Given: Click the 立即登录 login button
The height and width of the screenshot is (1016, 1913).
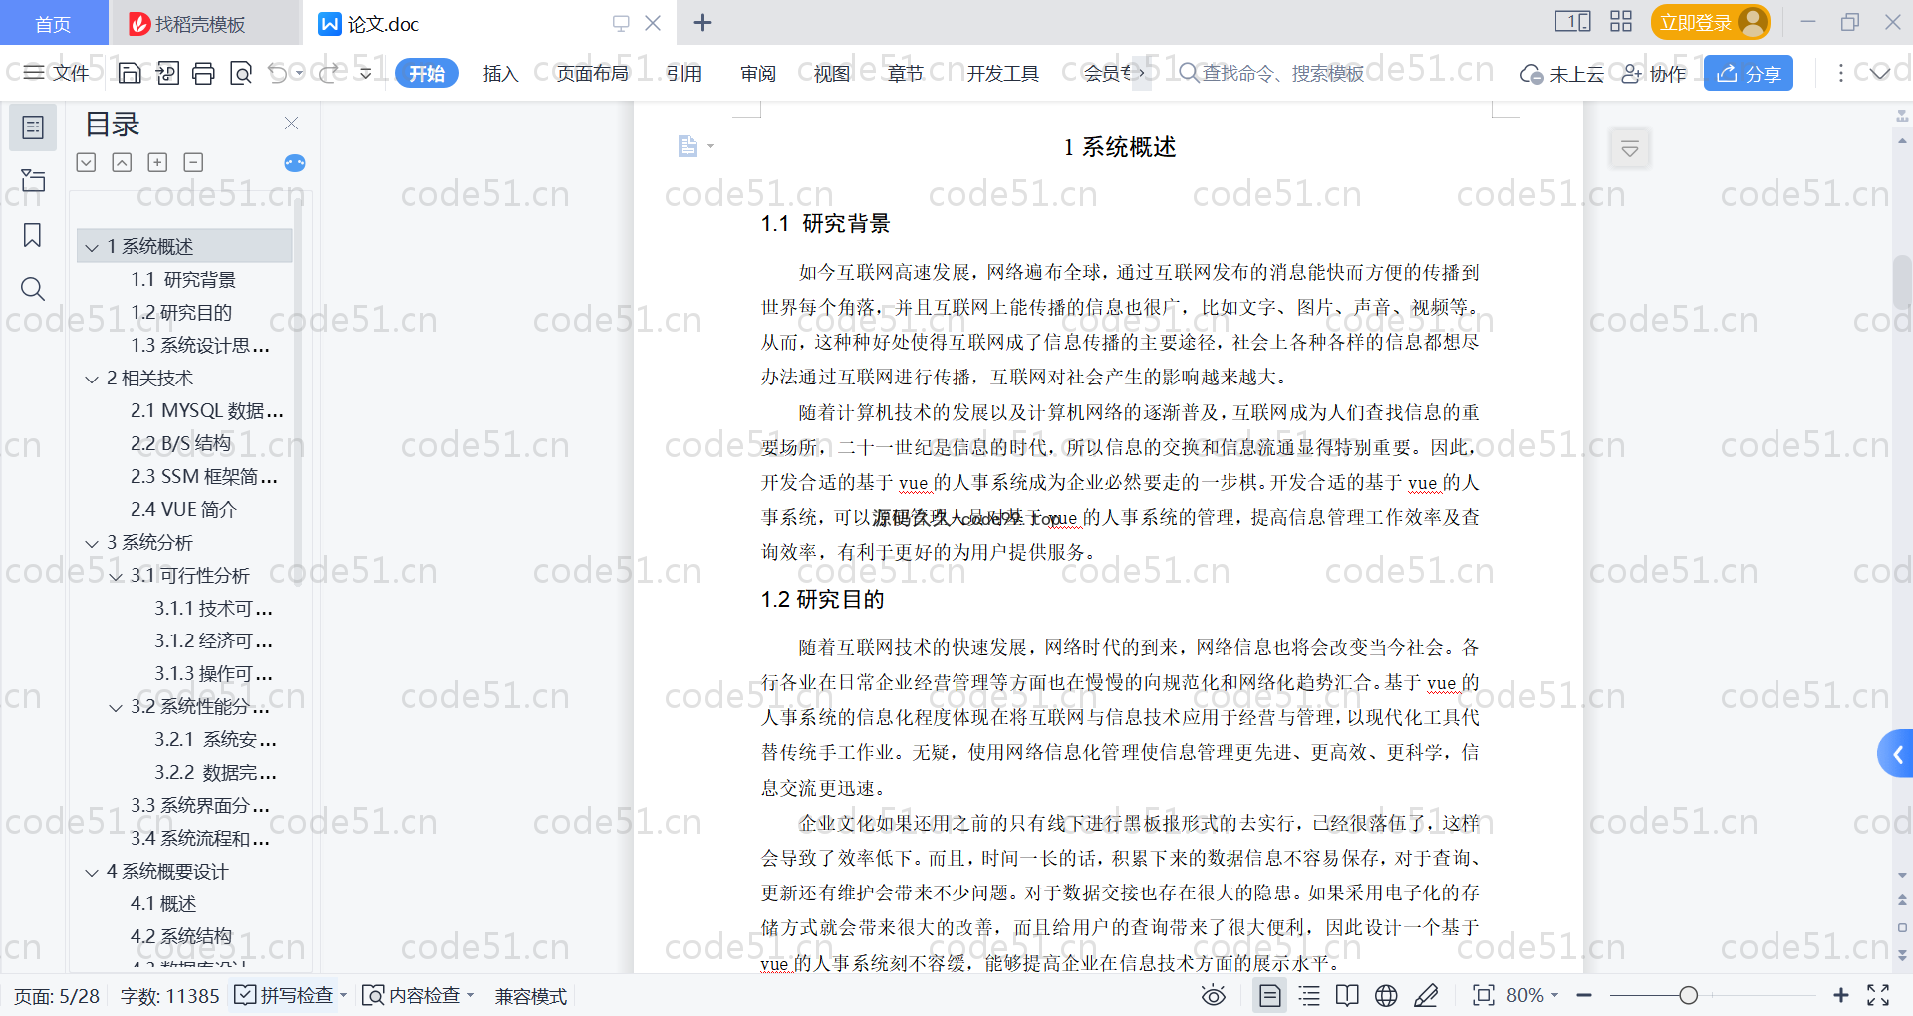Looking at the screenshot, I should (1709, 22).
